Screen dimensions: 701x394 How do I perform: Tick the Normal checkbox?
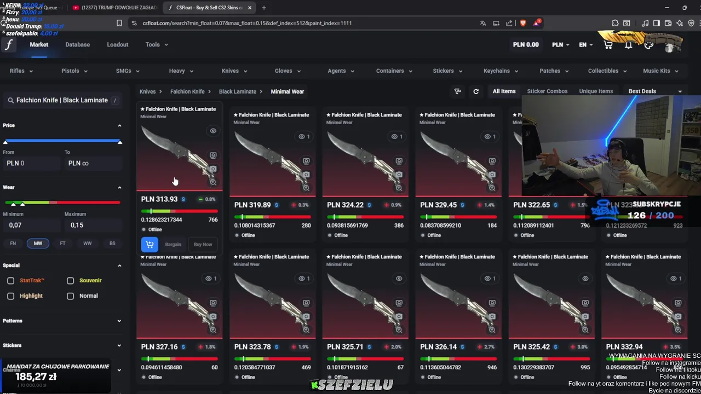[70, 296]
